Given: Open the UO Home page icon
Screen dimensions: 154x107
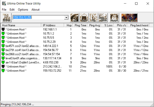Looking at the screenshot, I should click(x=129, y=17).
